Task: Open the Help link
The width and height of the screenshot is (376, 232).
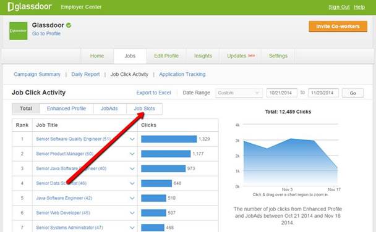Action: point(359,7)
